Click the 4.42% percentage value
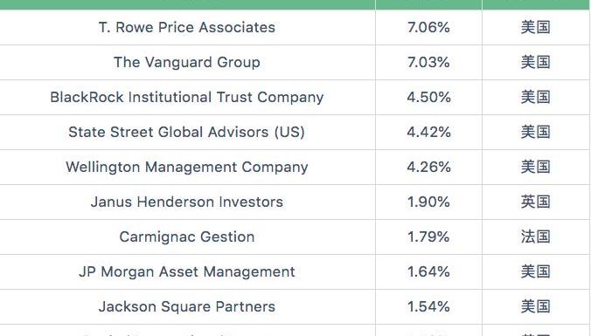The image size is (591, 336). [428, 133]
